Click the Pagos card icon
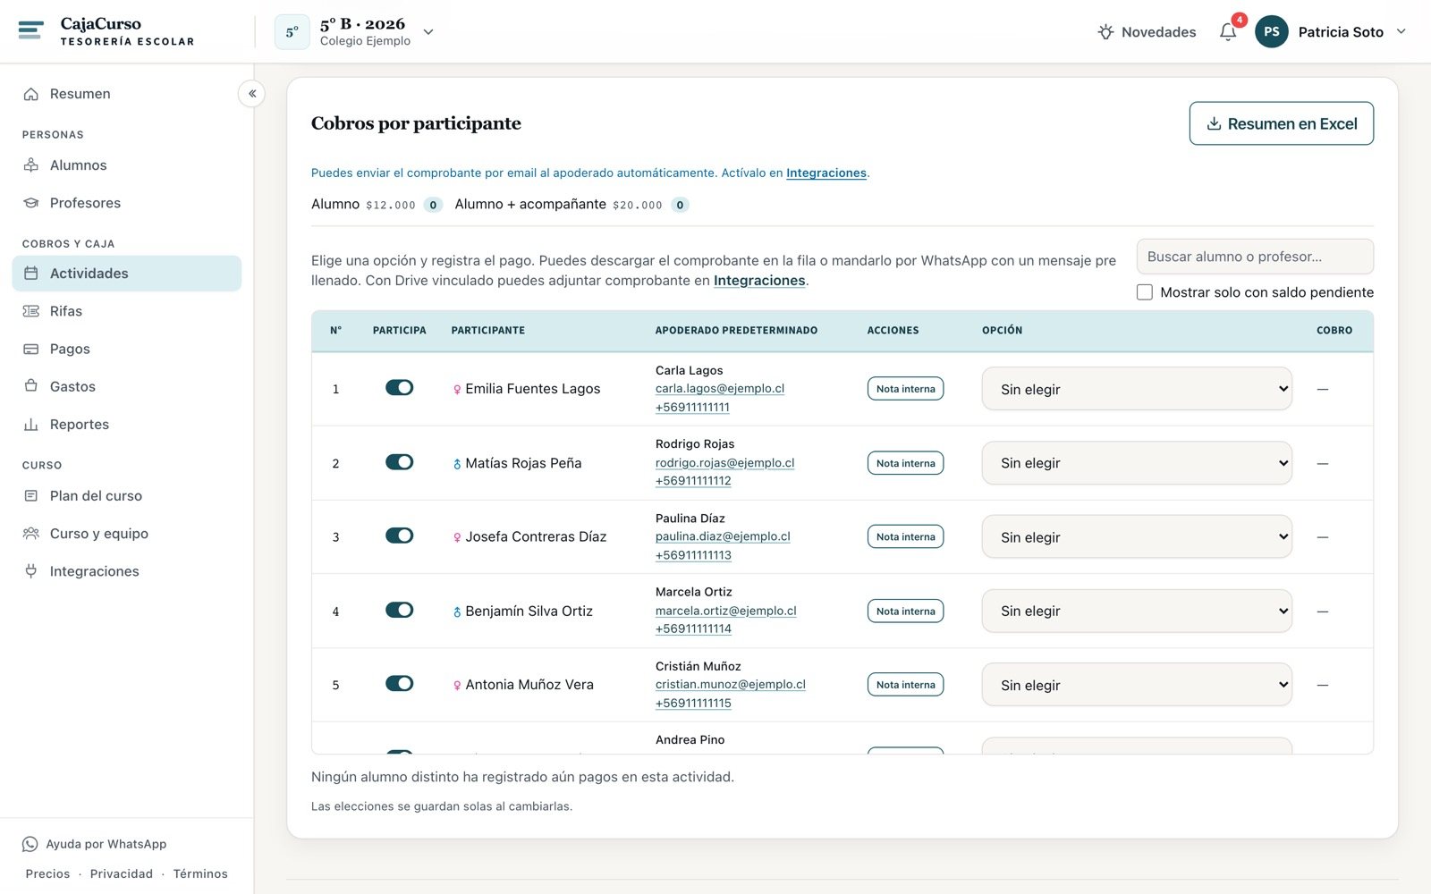 click(x=31, y=349)
